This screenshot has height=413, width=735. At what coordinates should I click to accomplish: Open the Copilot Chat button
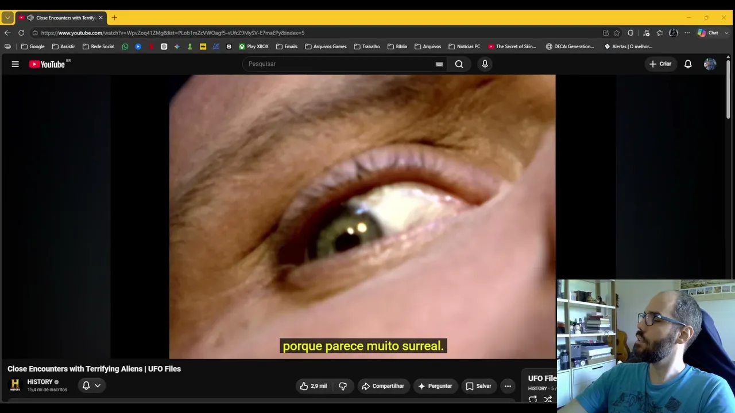[708, 33]
